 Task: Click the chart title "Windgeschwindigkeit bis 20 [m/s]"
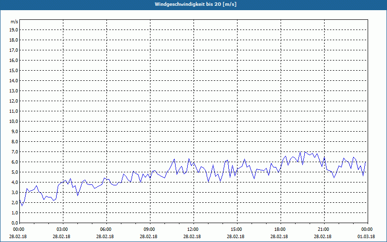click(195, 4)
